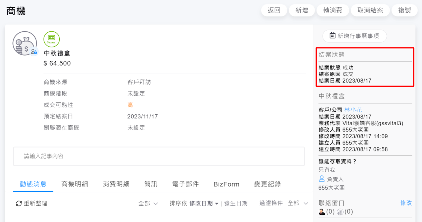Click the 修改人員 655大老闆 row
Image resolution: width=422 pixels, height=222 pixels.
click(344, 130)
